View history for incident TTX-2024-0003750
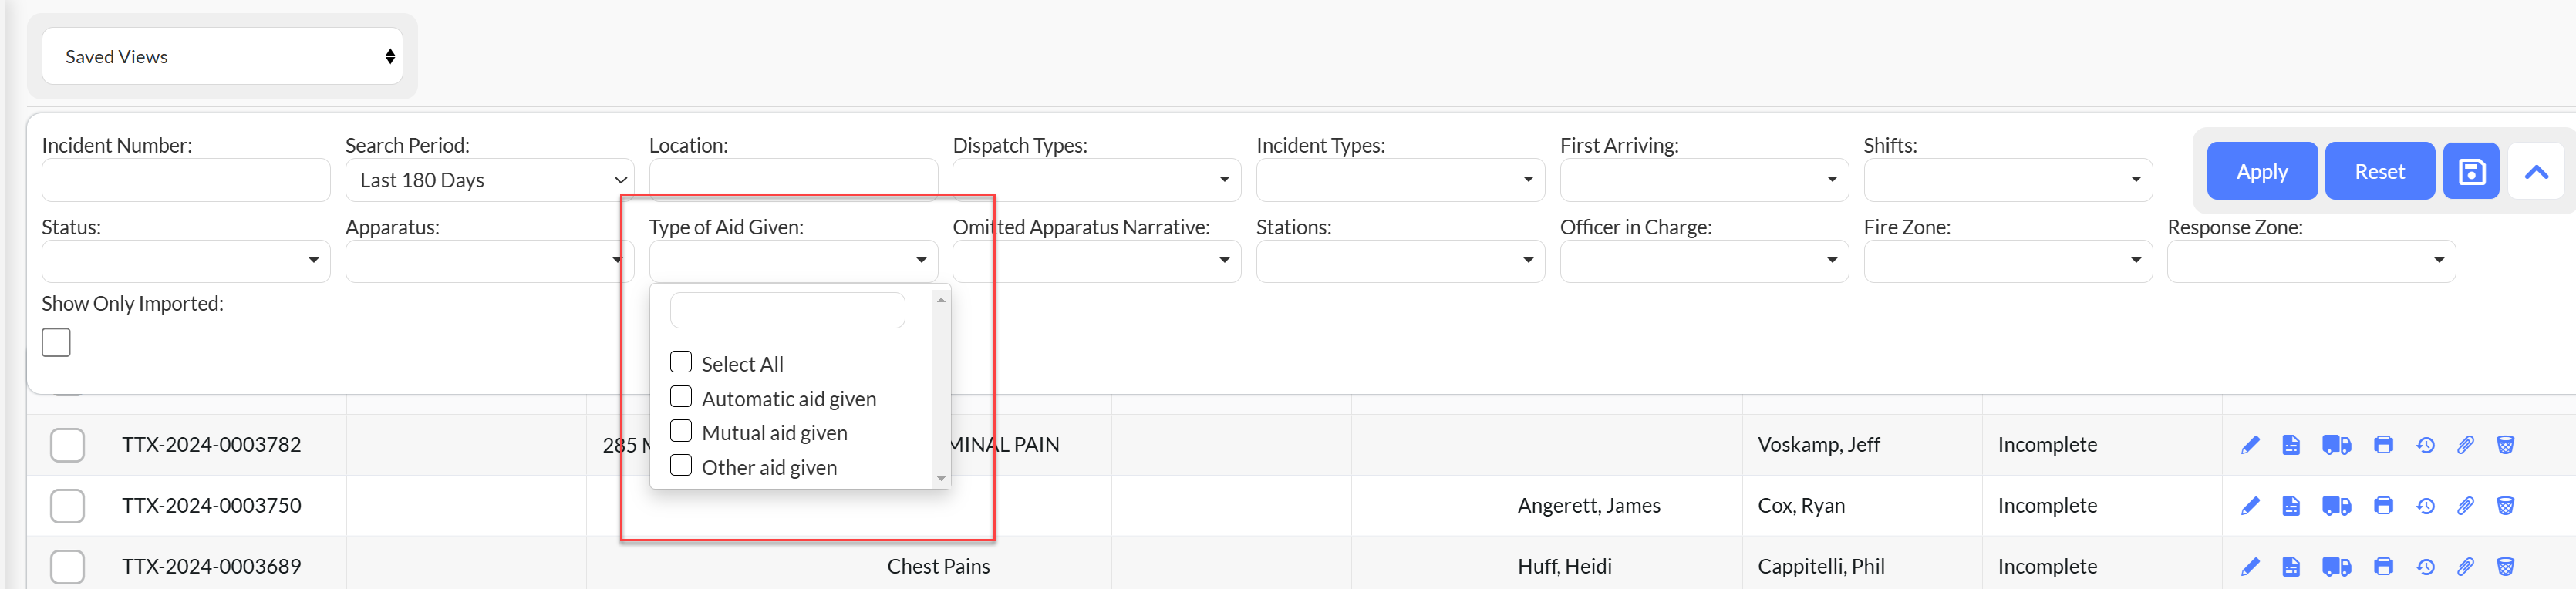Image resolution: width=2576 pixels, height=589 pixels. (2425, 506)
